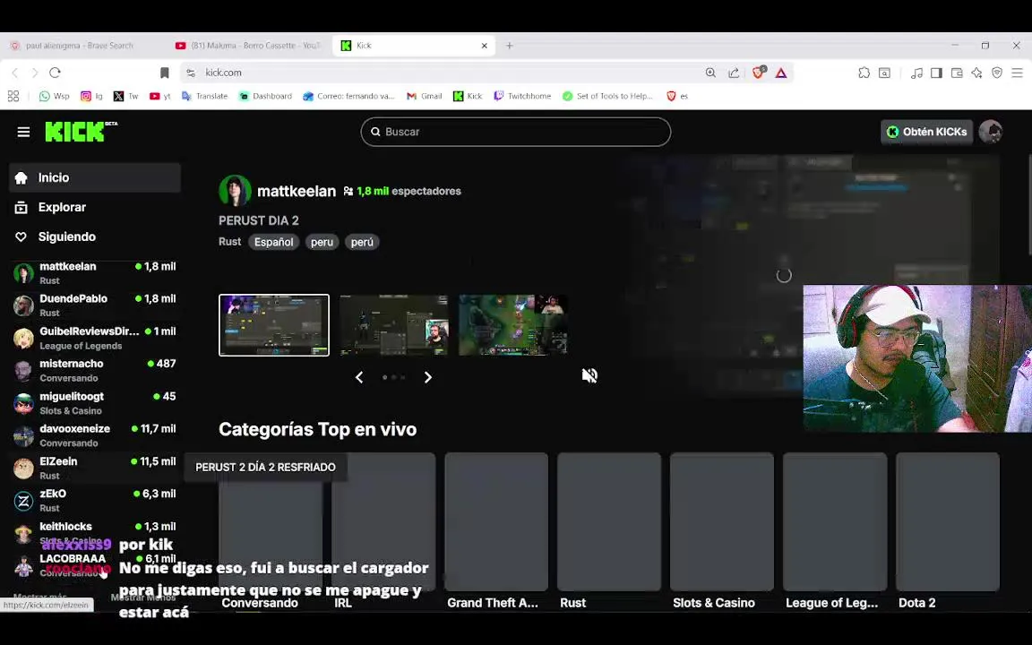Open zEkO channel in sidebar
This screenshot has width=1032, height=645.
coord(95,501)
